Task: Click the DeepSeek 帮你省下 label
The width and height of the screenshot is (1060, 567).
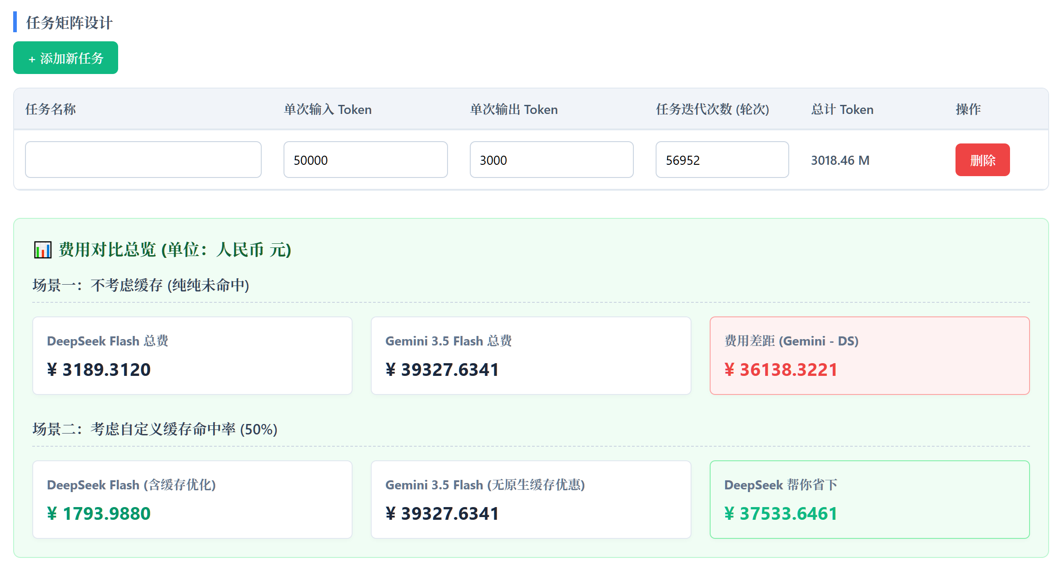Action: [x=781, y=485]
